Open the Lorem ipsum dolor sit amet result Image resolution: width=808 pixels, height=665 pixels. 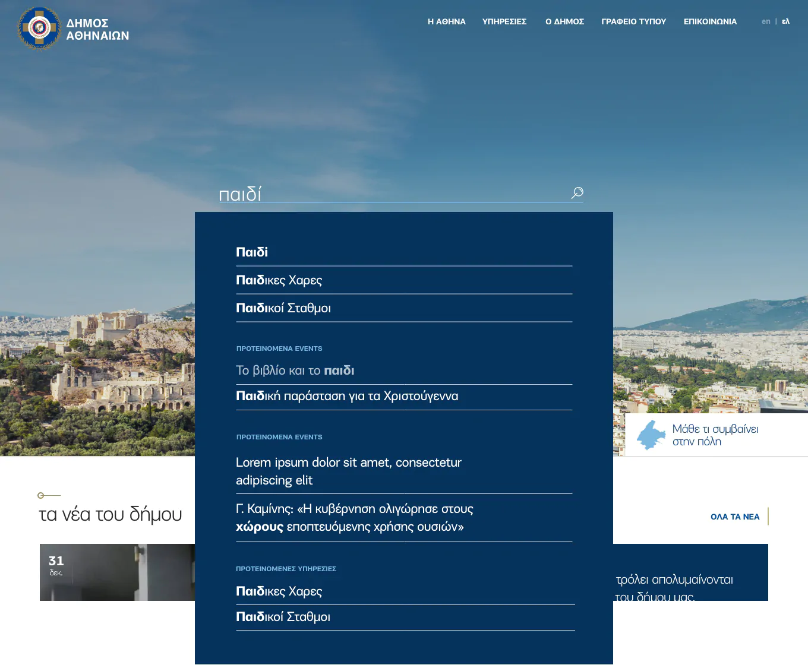click(x=404, y=471)
